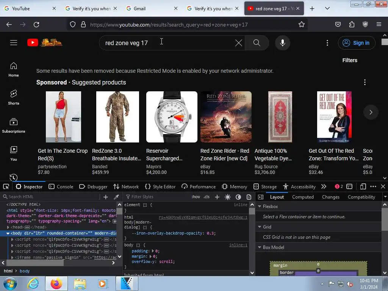The width and height of the screenshot is (388, 291).
Task: Reload the current page
Action: click(36, 25)
